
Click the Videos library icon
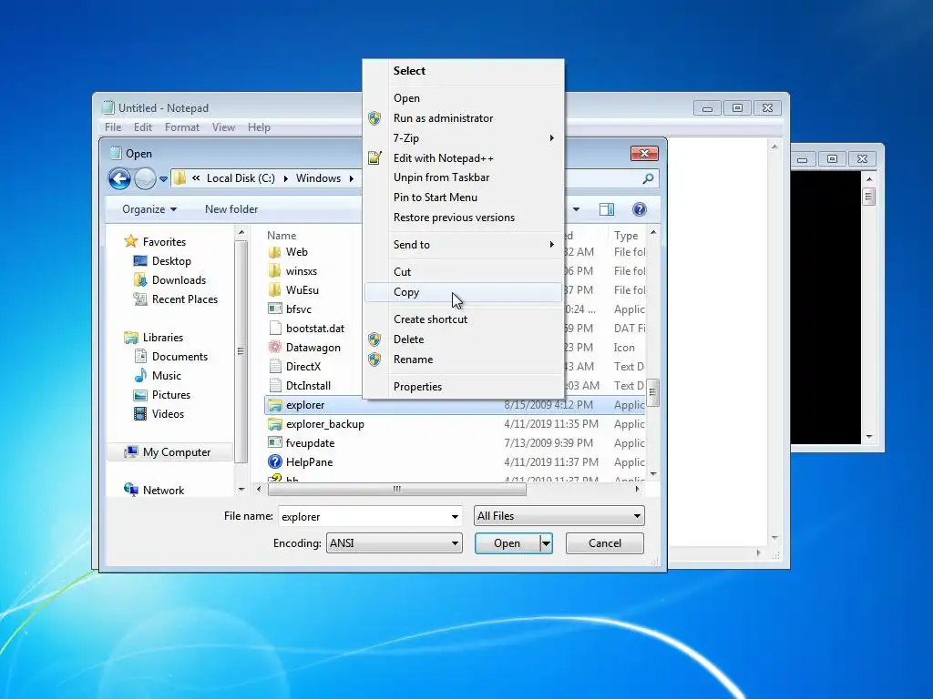click(x=140, y=414)
